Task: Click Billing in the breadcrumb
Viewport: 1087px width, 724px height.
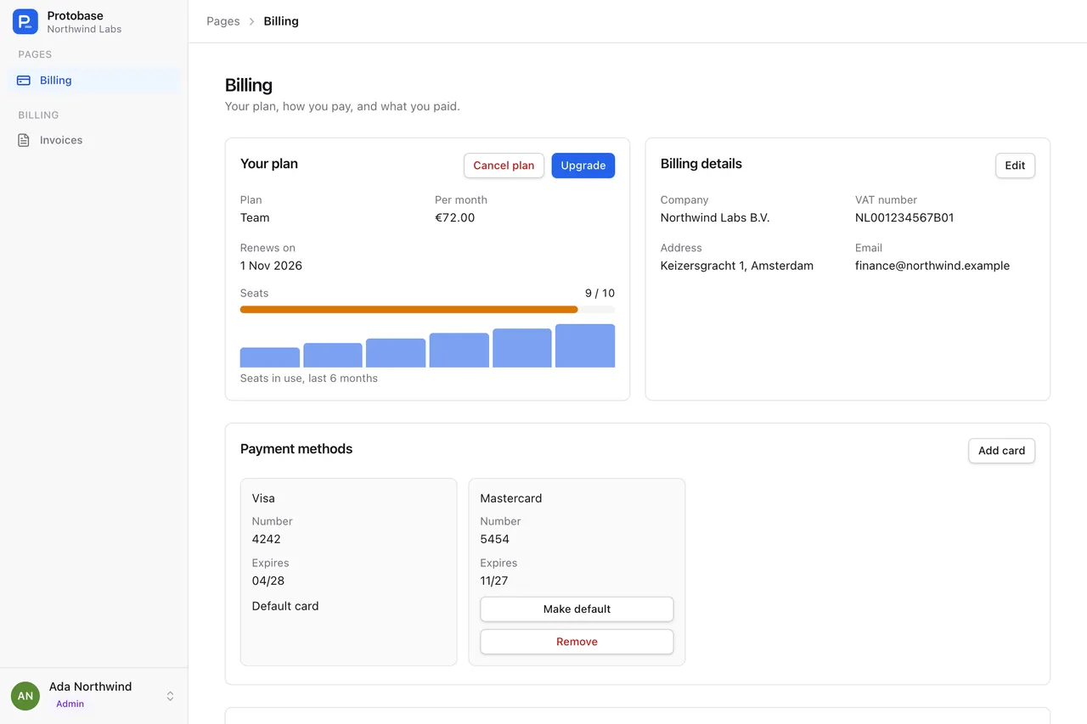Action: pyautogui.click(x=281, y=21)
